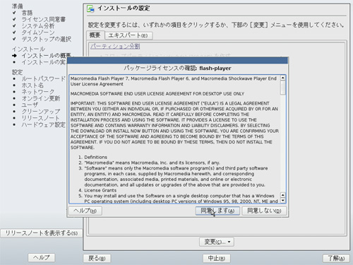Click the current step arrow beside インストールの概要

(x=15, y=56)
